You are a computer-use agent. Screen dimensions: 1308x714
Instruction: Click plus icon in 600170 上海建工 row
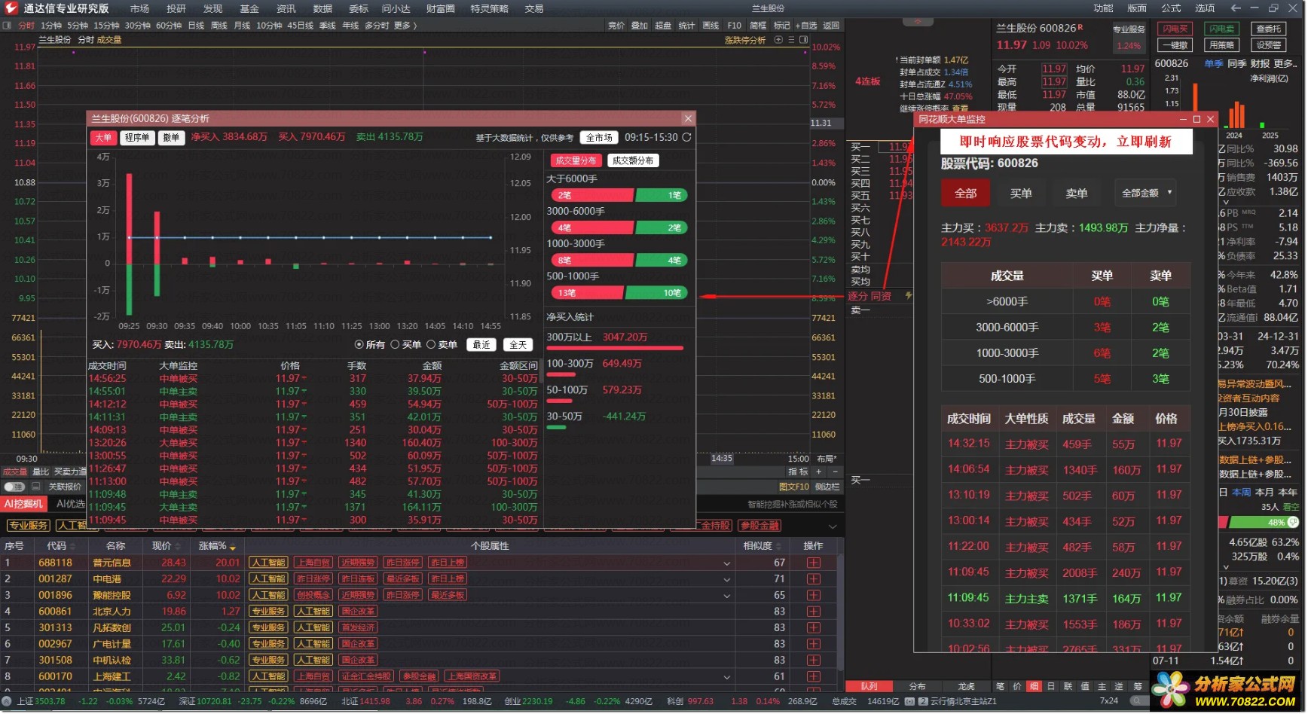814,676
